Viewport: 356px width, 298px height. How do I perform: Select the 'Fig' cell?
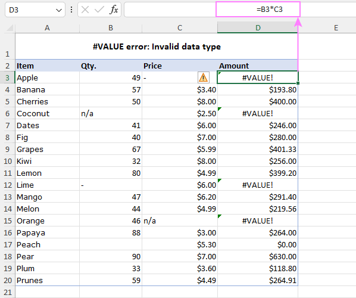pos(47,137)
